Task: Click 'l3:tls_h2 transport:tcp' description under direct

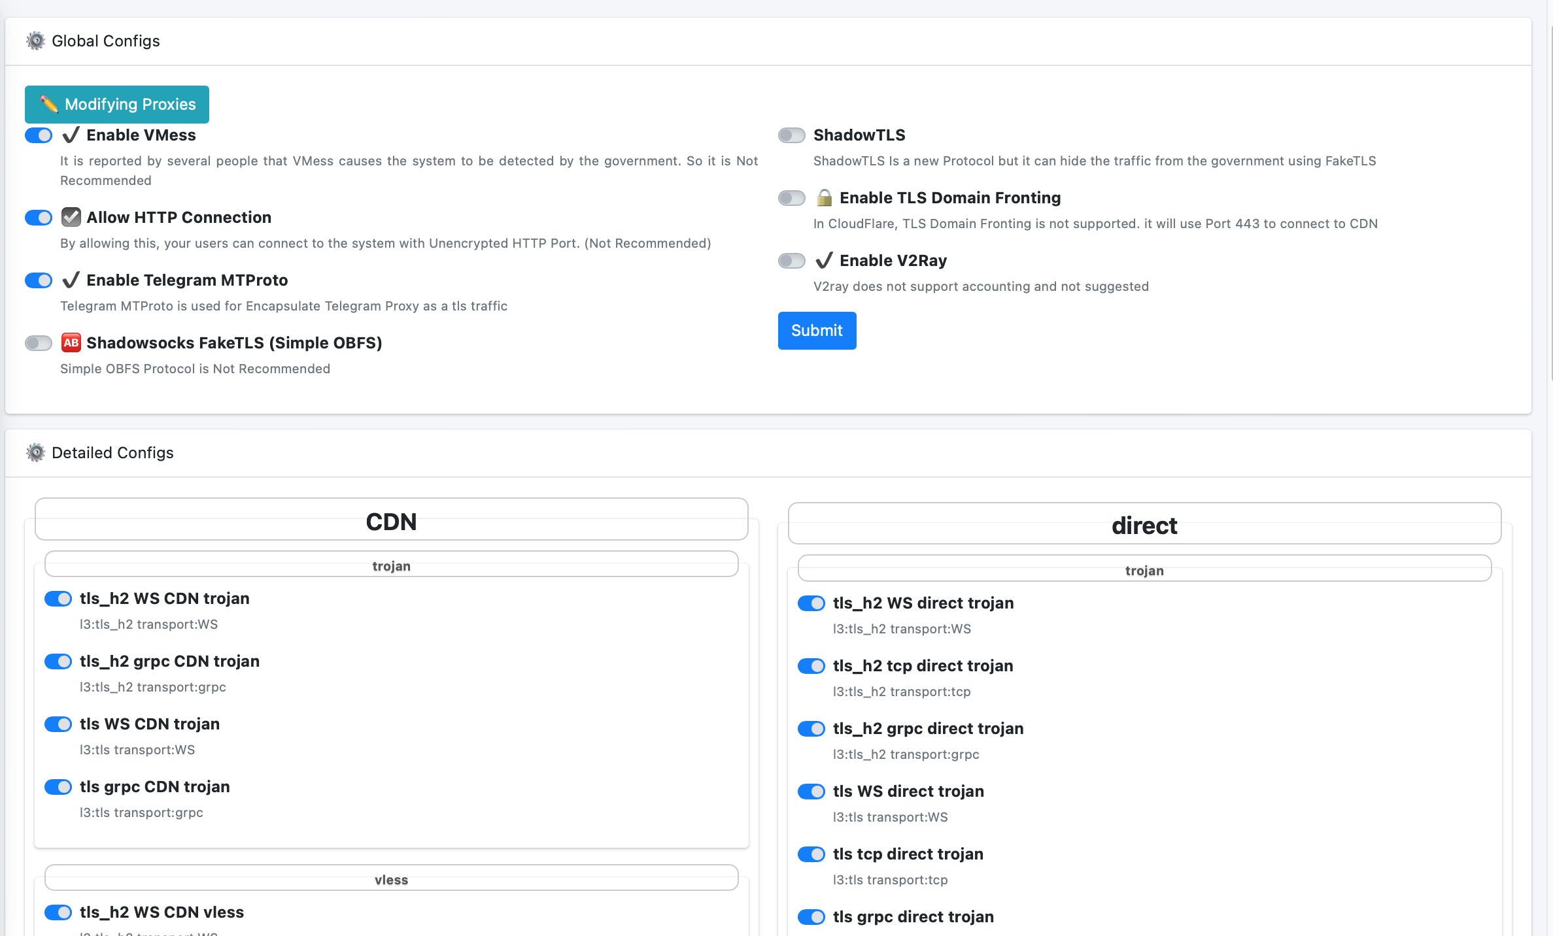Action: [x=902, y=692]
